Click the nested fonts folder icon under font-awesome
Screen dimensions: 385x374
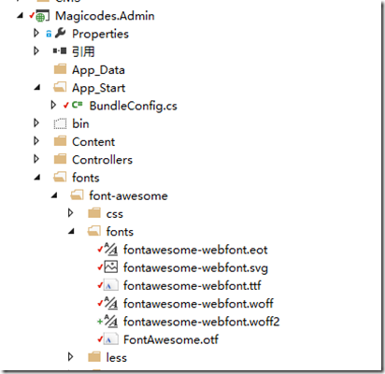(x=94, y=231)
